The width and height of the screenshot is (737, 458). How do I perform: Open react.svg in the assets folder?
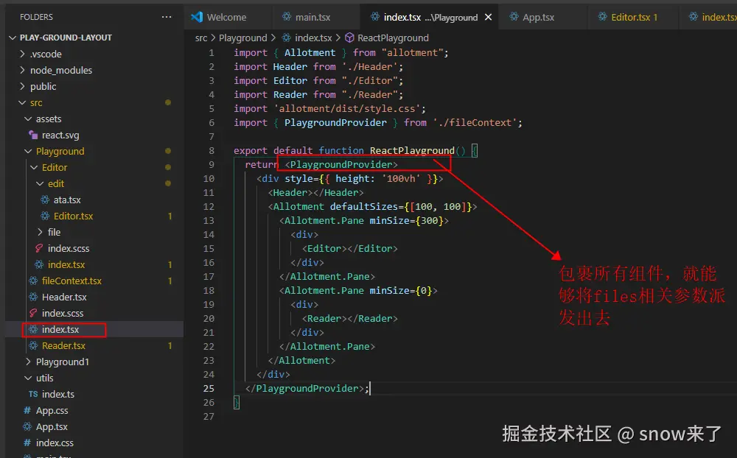pyautogui.click(x=60, y=135)
